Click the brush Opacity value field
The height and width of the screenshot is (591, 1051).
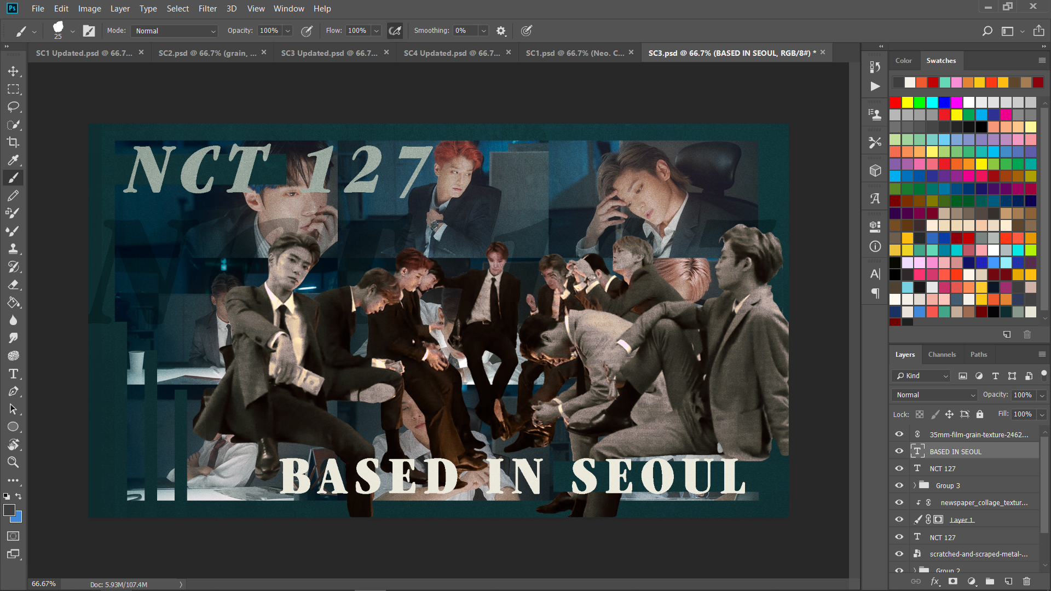click(269, 31)
